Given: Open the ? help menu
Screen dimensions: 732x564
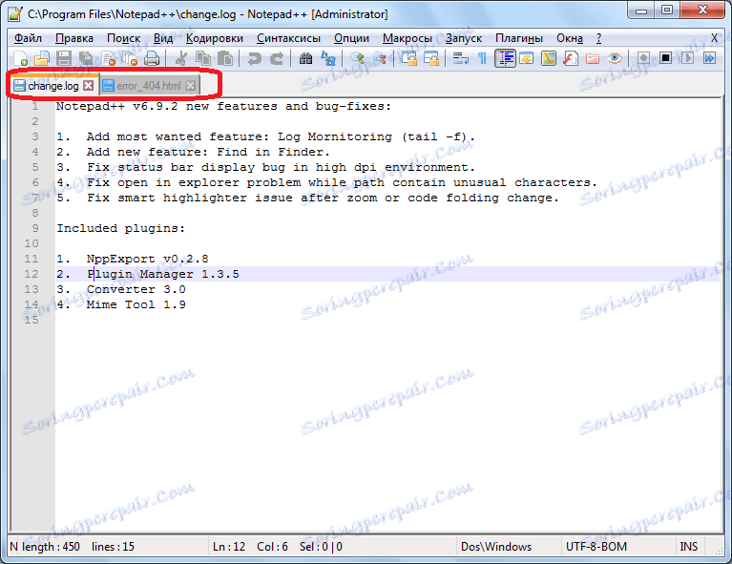Looking at the screenshot, I should (x=599, y=38).
